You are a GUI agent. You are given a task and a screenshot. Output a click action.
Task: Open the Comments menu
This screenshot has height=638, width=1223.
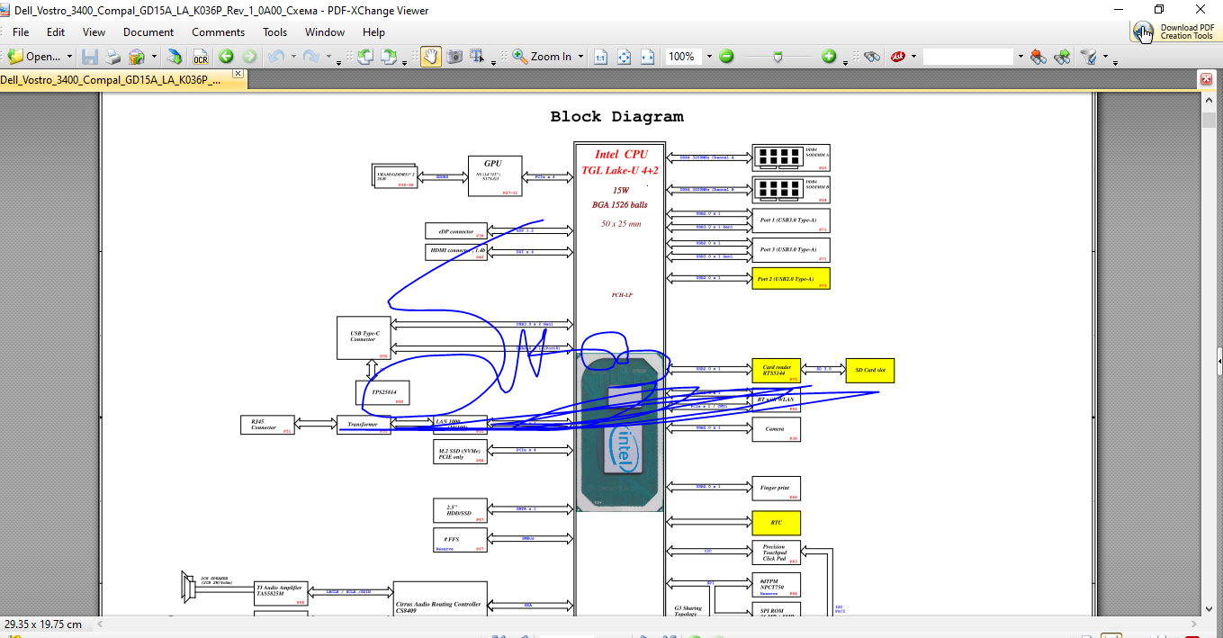click(x=218, y=32)
